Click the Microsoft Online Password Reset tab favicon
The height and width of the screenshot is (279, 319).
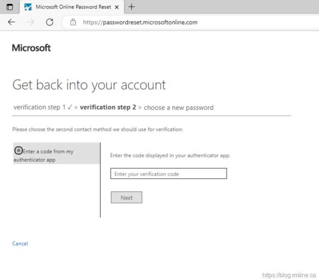(x=28, y=7)
